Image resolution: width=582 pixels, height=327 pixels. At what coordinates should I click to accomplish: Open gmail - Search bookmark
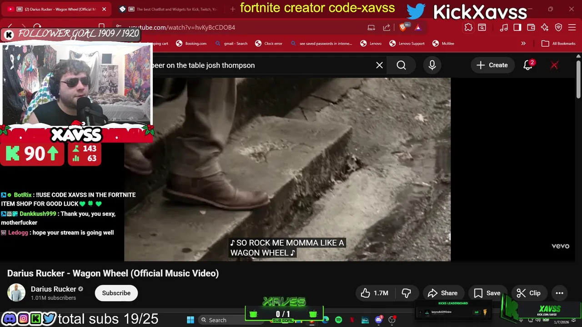pos(231,44)
